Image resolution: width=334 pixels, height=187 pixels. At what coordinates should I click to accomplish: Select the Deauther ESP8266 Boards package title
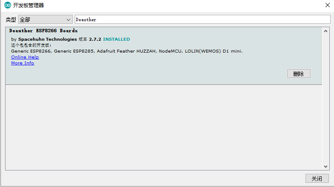click(43, 31)
